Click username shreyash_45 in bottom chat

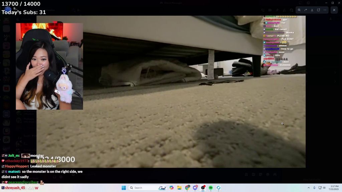pos(15,188)
